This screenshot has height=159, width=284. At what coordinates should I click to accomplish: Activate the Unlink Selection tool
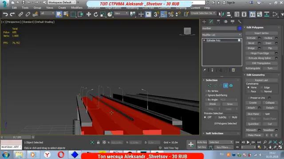click(x=28, y=14)
